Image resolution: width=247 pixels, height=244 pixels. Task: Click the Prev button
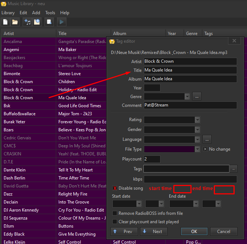pyautogui.click(x=124, y=231)
